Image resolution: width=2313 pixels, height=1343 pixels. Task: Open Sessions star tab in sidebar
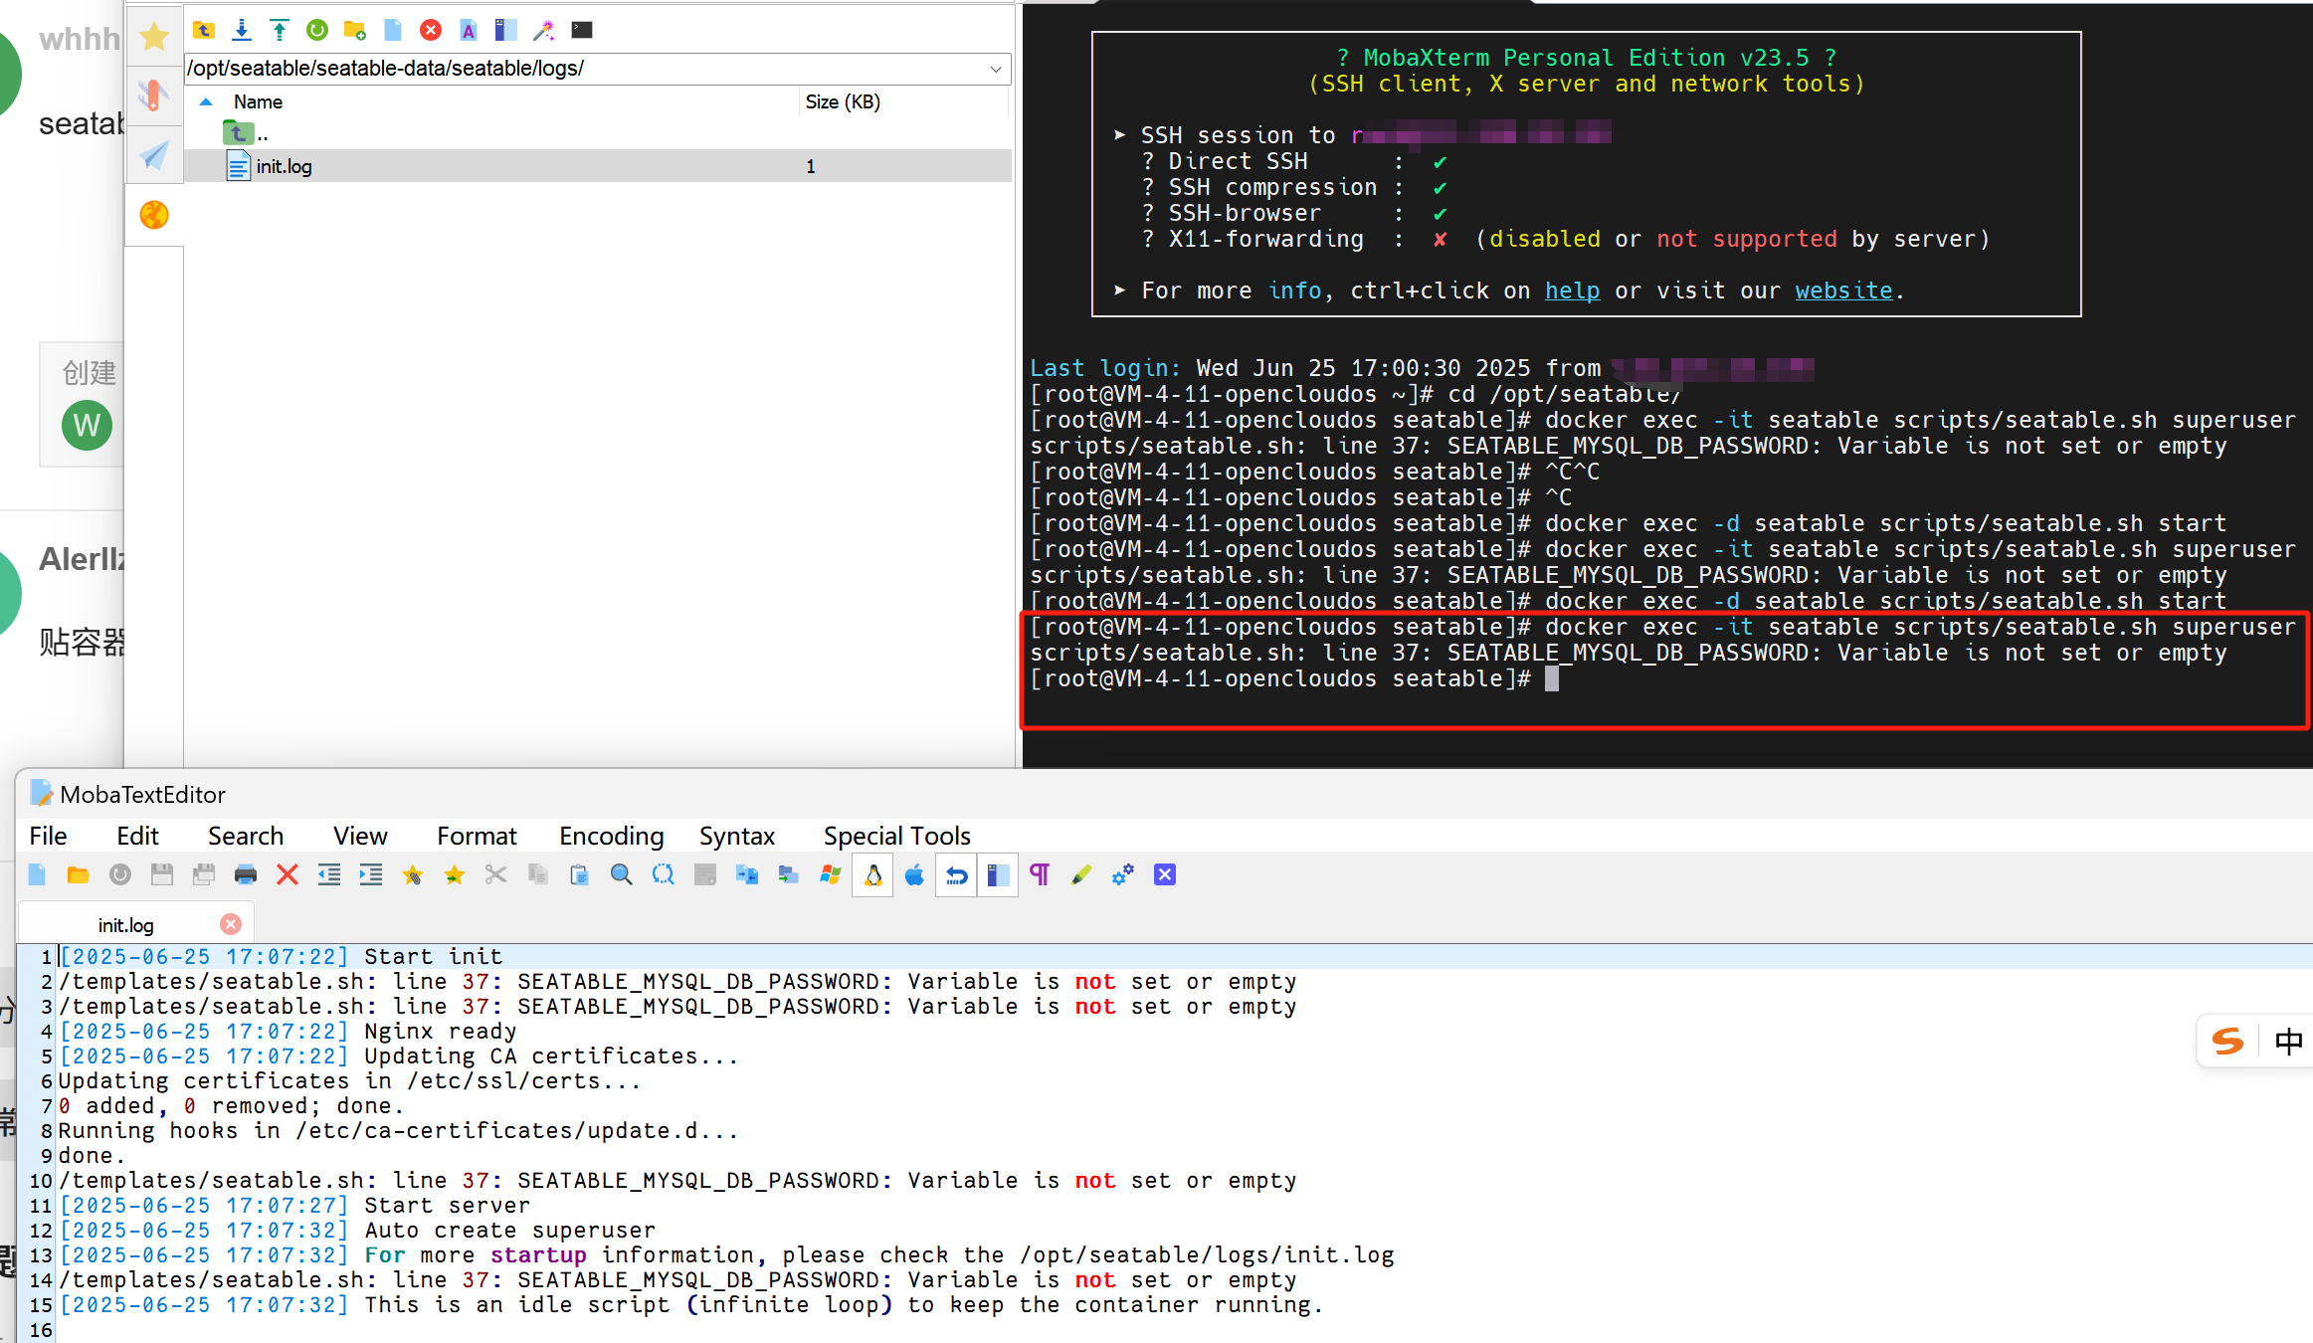click(154, 37)
